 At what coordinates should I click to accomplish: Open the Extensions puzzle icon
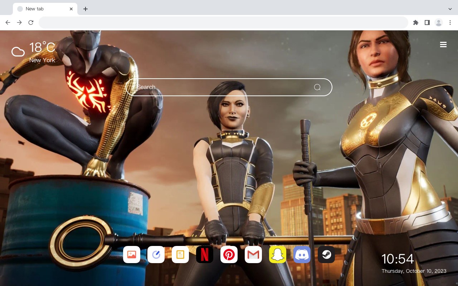tap(415, 23)
